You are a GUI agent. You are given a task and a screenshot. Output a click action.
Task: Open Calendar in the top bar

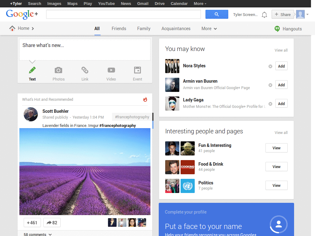(x=179, y=4)
